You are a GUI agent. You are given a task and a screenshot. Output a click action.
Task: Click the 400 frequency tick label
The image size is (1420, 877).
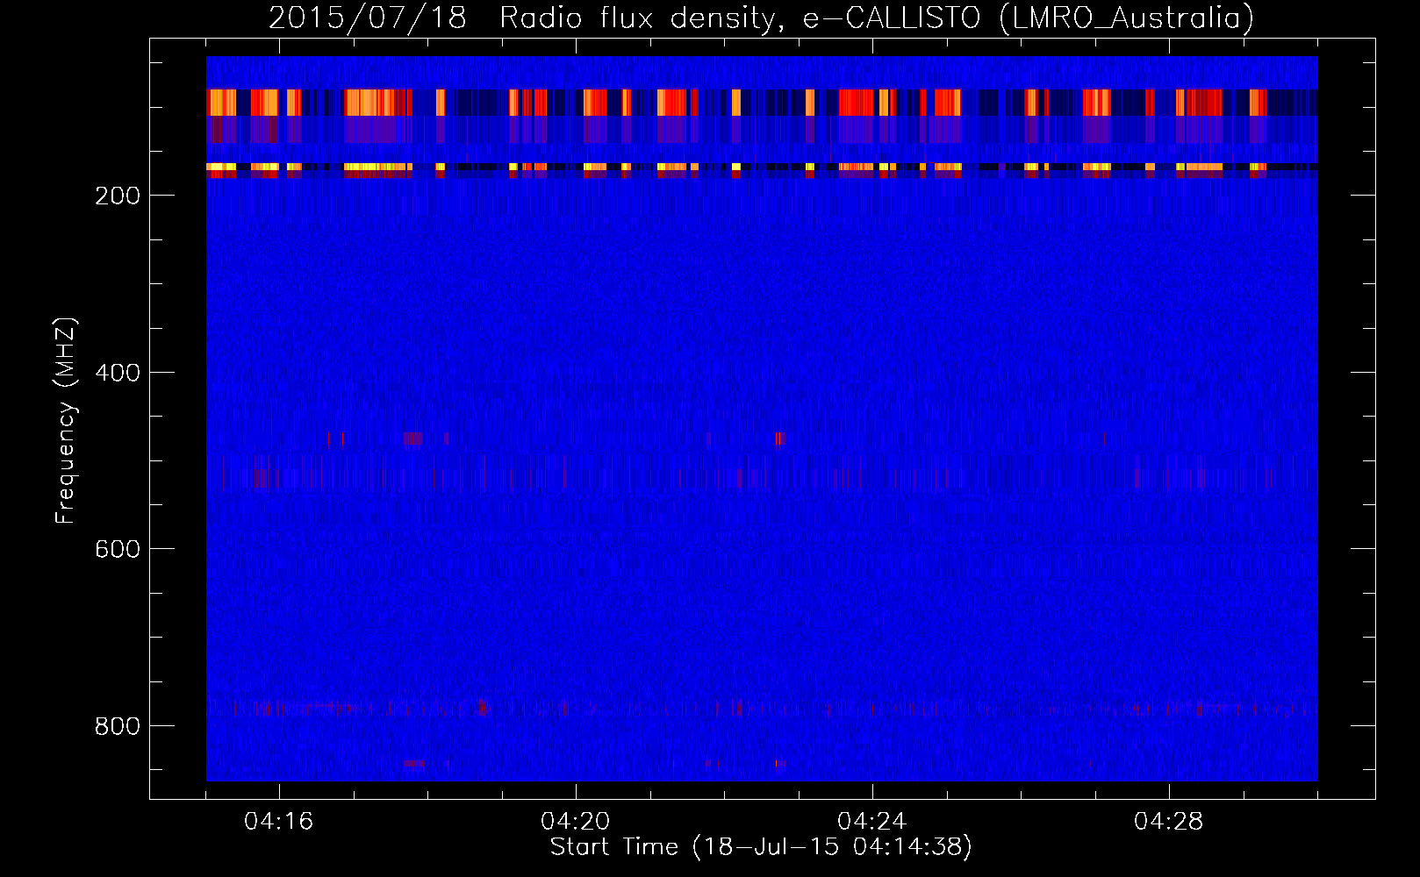(x=117, y=373)
